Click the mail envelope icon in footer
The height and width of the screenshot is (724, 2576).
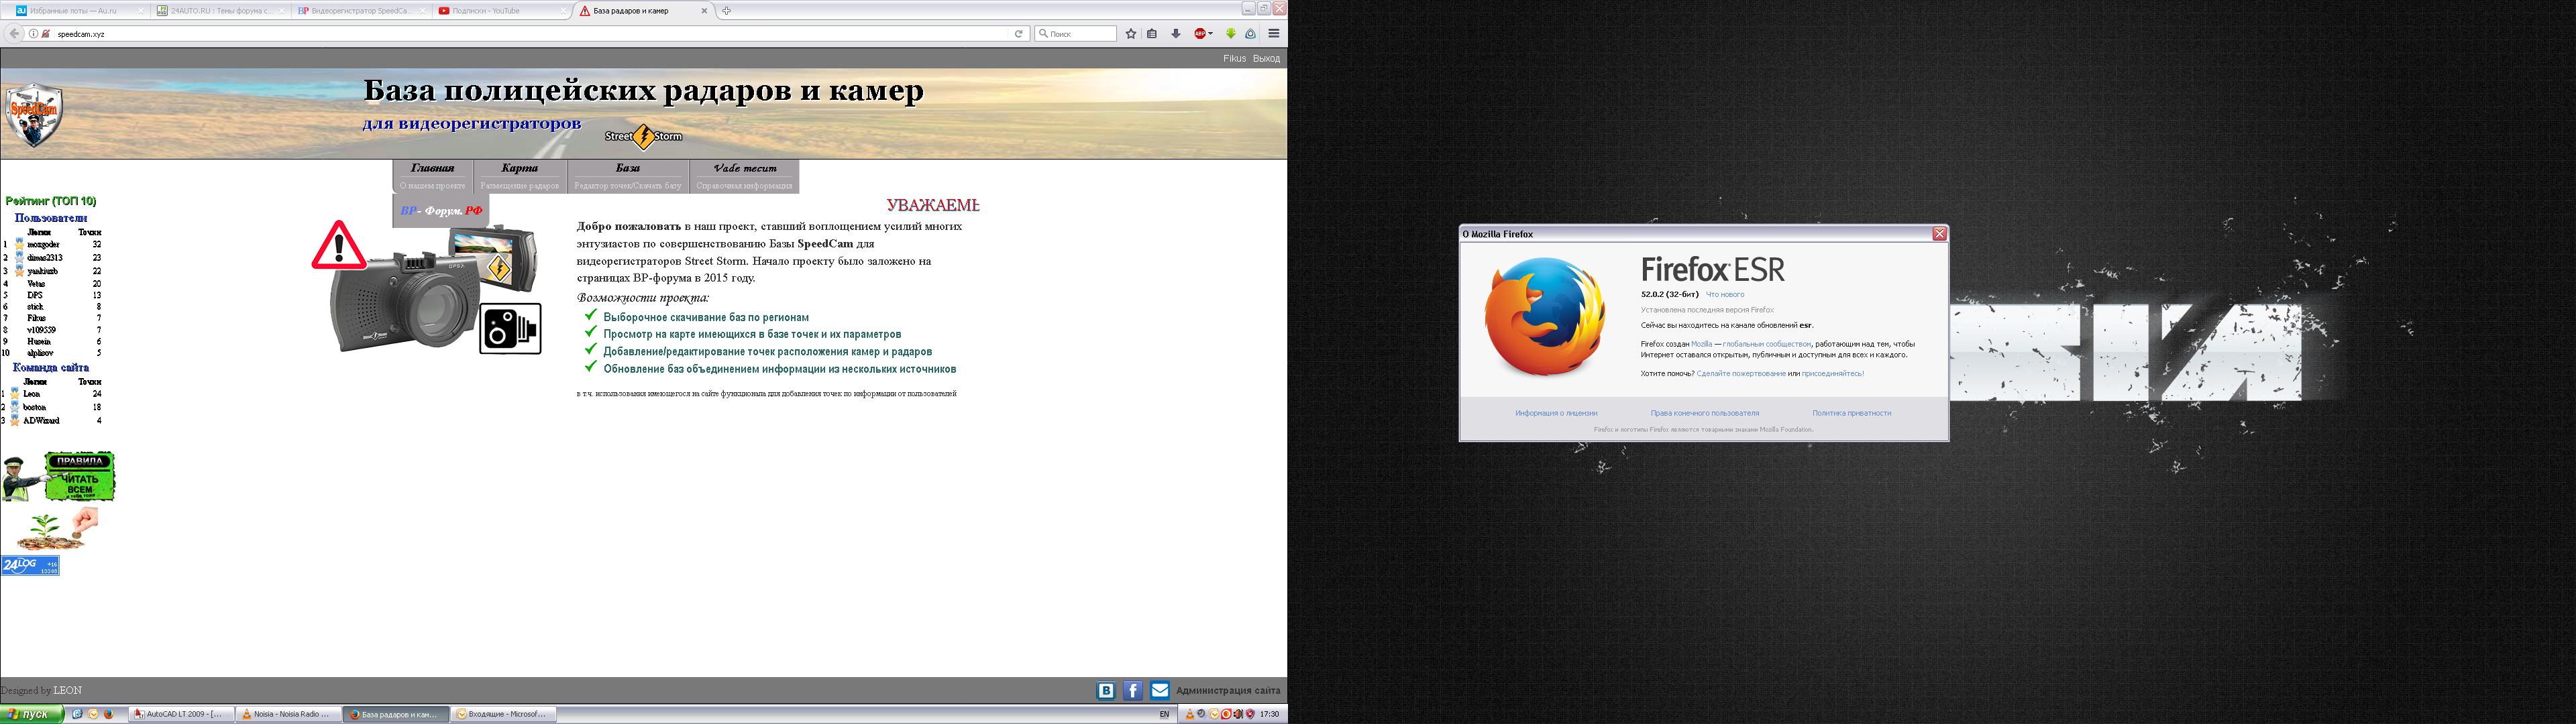[x=1159, y=690]
